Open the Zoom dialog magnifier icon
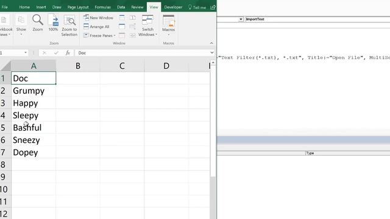The width and height of the screenshot is (390, 219). 38,19
